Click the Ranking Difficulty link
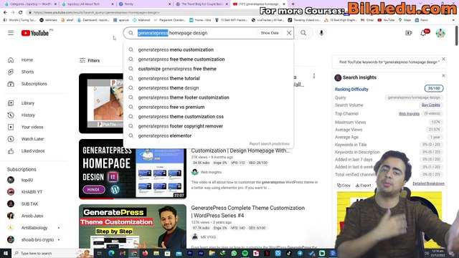This screenshot has height=258, width=459. 351,90
